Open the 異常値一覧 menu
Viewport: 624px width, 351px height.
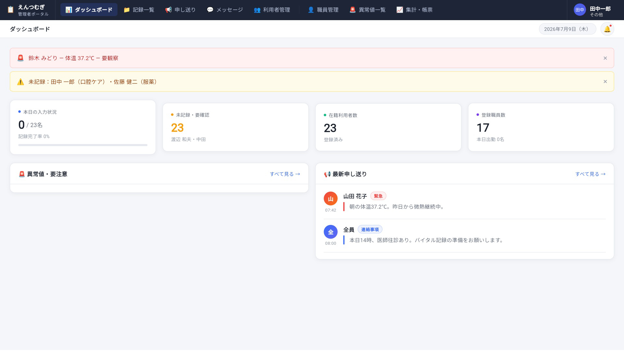(x=368, y=10)
